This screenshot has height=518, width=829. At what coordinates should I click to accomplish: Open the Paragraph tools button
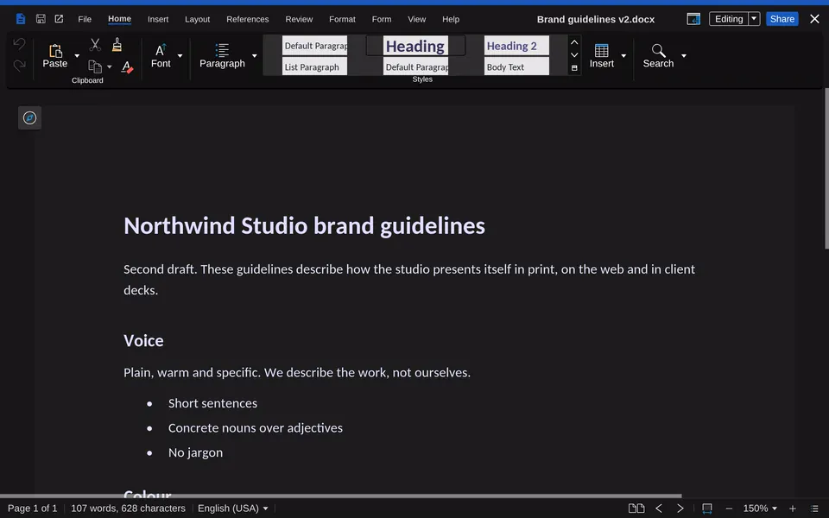pos(222,56)
